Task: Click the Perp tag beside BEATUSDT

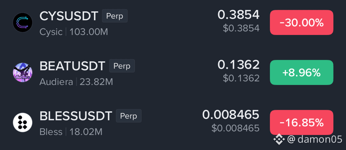Action: click(122, 66)
